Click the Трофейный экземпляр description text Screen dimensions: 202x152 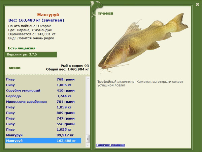coord(140,83)
